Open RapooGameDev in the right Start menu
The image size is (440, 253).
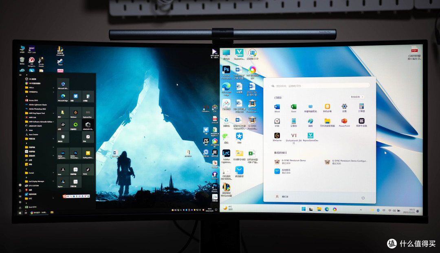(x=310, y=137)
